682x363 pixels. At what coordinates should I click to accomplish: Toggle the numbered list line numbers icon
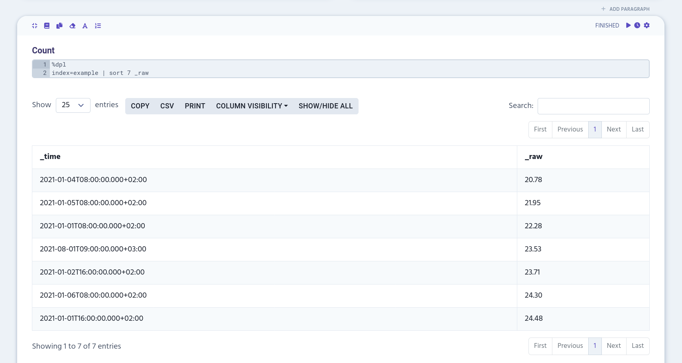pyautogui.click(x=98, y=26)
